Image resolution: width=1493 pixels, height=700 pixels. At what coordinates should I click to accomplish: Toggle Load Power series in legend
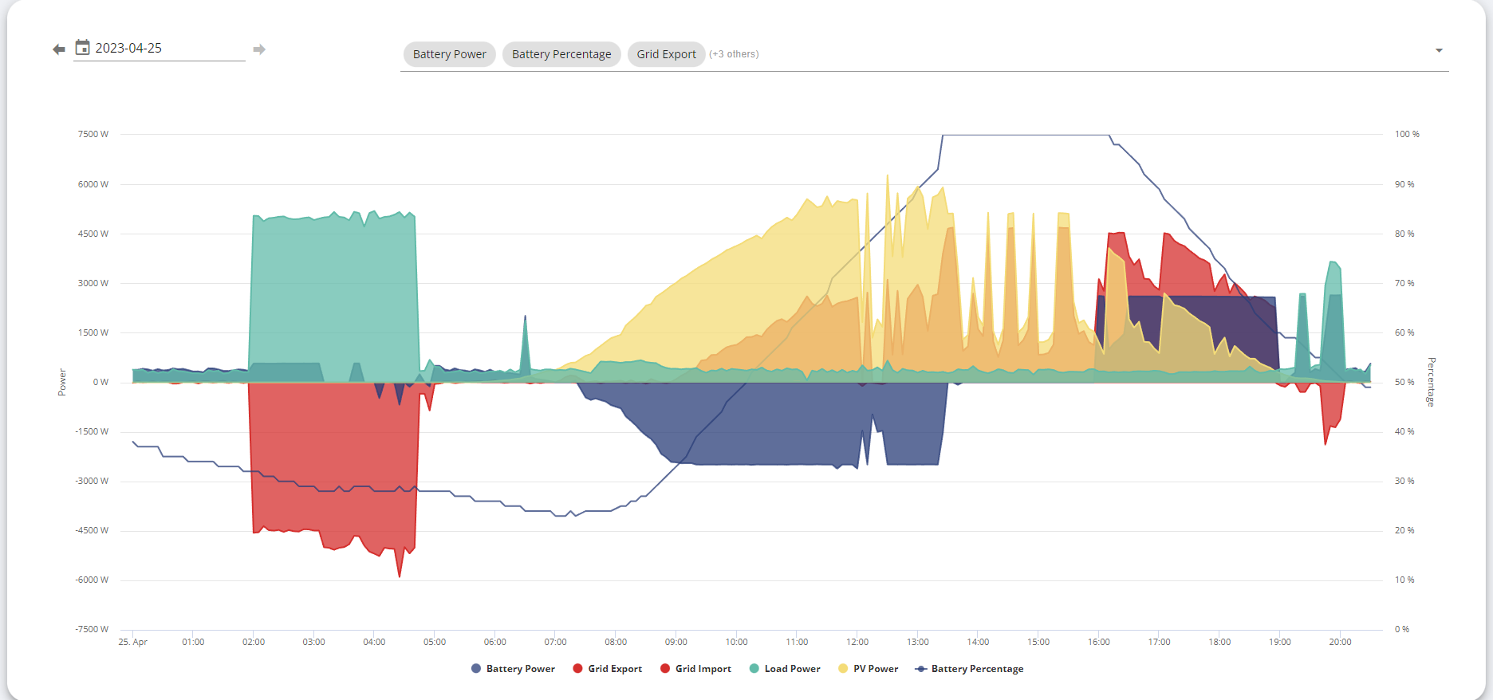[x=785, y=669]
